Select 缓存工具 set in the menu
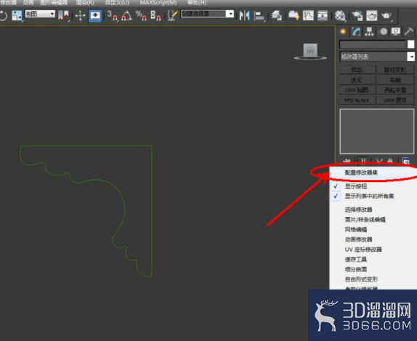 point(373,260)
